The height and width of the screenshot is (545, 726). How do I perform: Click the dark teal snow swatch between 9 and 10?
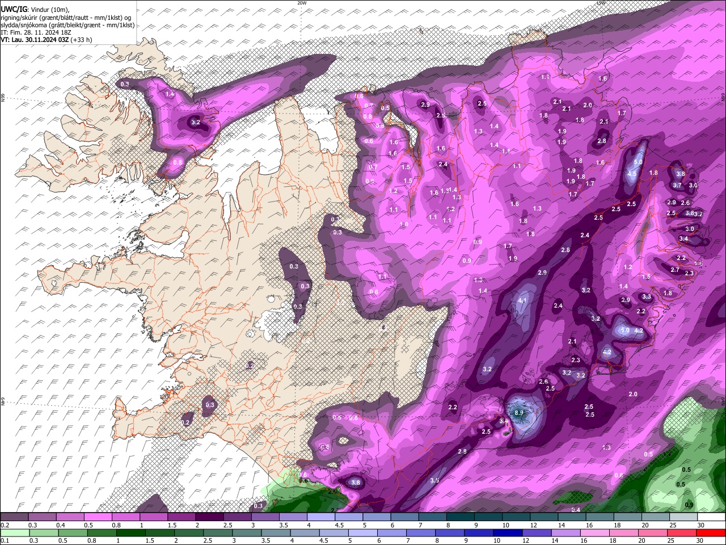coord(488,517)
